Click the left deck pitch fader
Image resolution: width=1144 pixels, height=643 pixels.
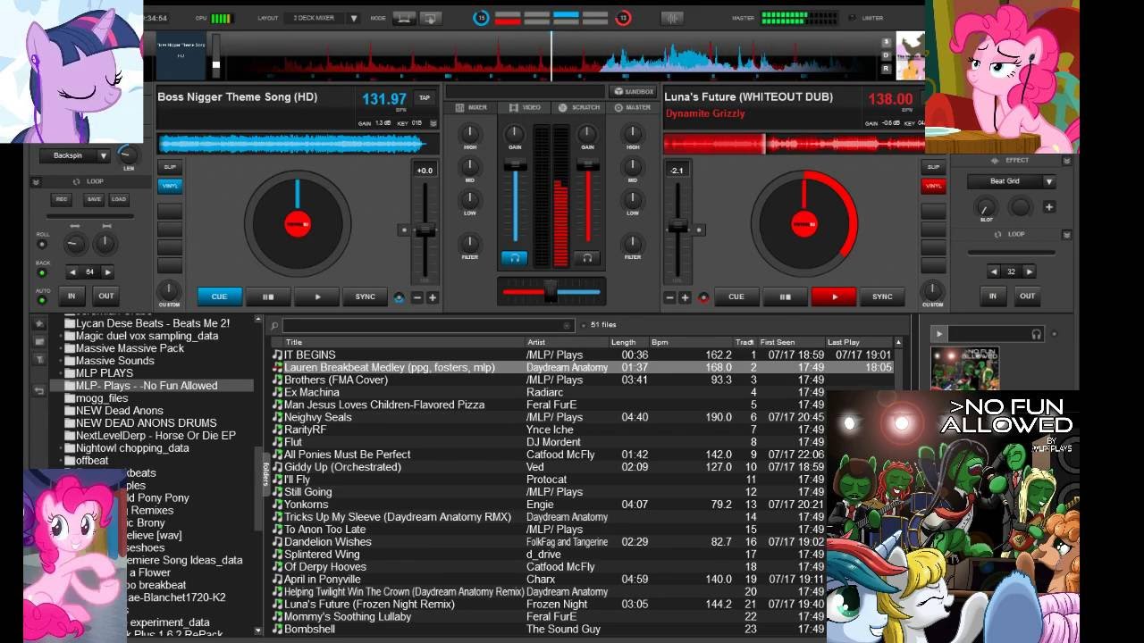[425, 230]
